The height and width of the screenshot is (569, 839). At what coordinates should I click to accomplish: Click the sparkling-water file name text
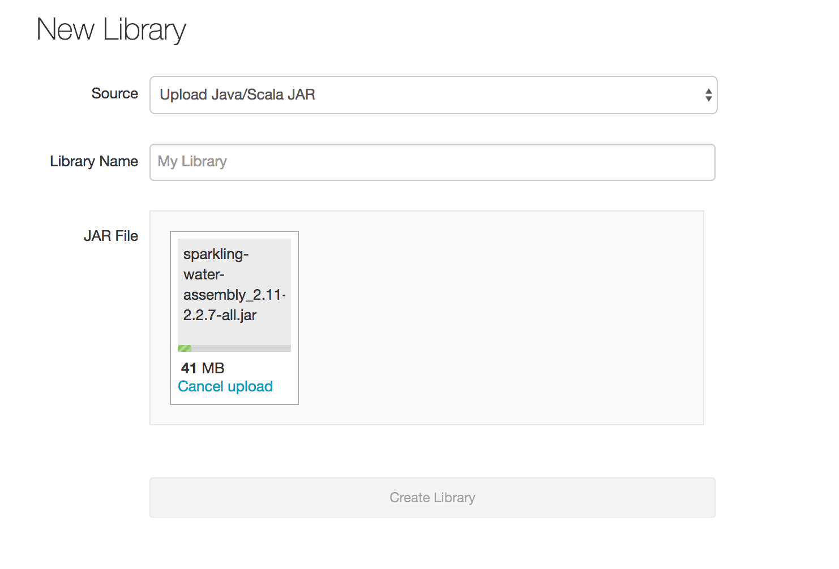[234, 284]
